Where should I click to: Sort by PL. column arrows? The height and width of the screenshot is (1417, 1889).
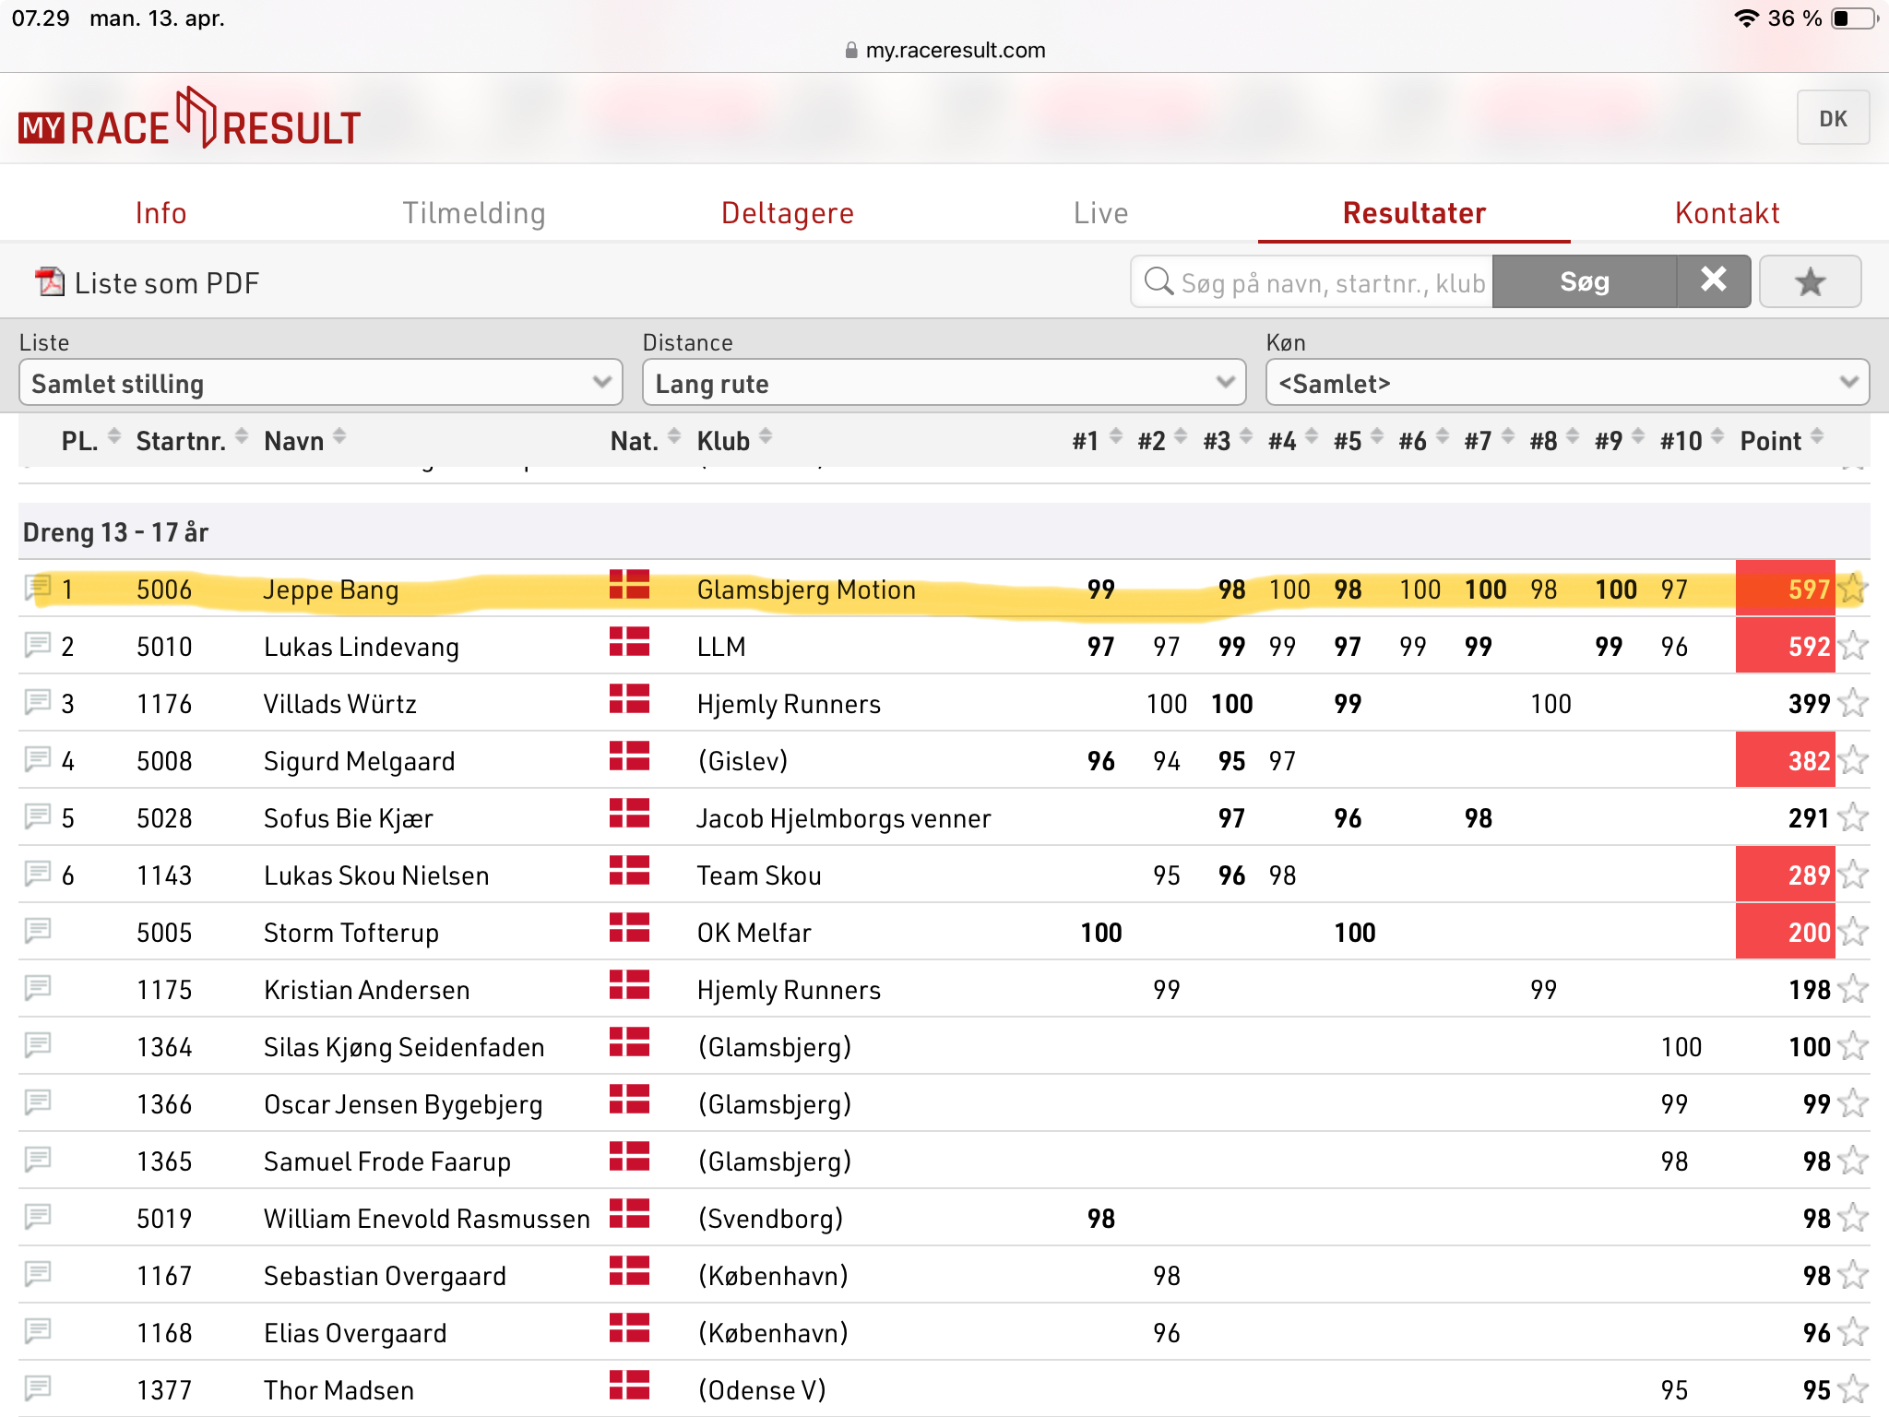[114, 437]
